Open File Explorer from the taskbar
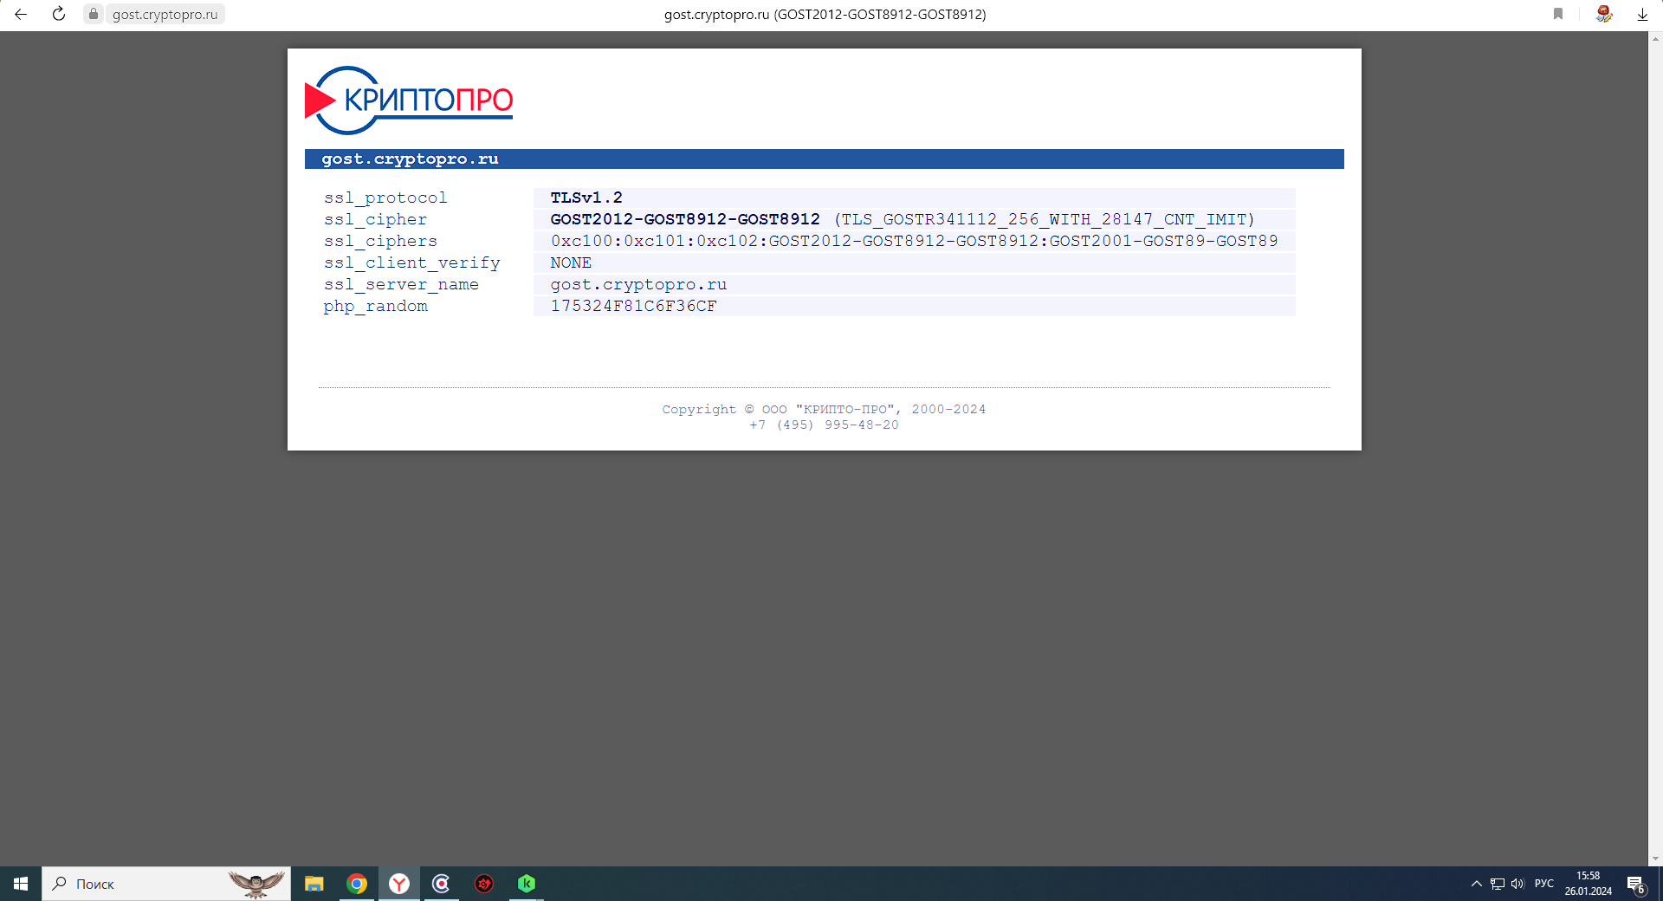 pos(314,884)
